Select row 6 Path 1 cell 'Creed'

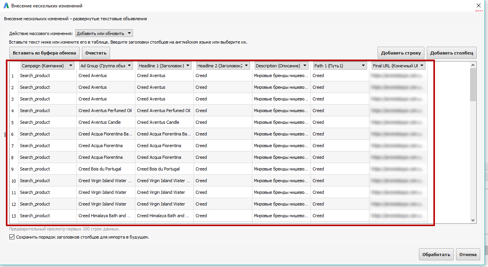[x=340, y=134]
